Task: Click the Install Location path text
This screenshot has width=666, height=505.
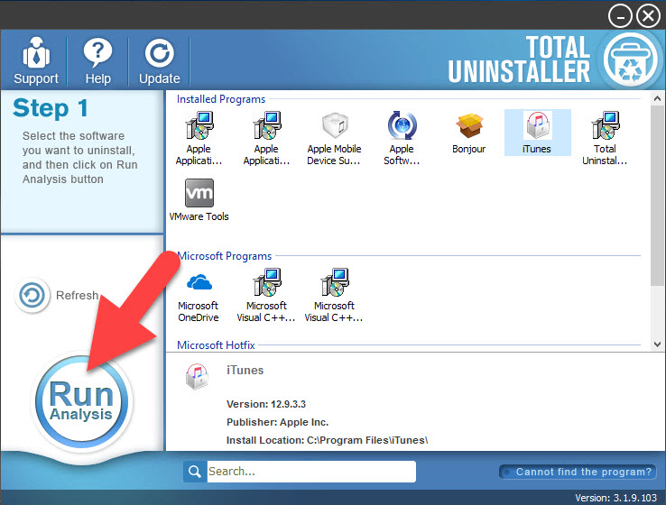Action: point(327,440)
